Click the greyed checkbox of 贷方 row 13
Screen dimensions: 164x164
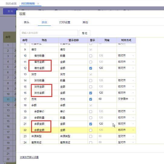(x=91, y=74)
